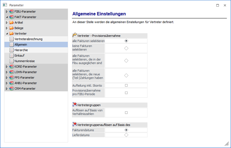Click the FIBU-Parameter database icon
This screenshot has height=148, width=231.
(12, 11)
